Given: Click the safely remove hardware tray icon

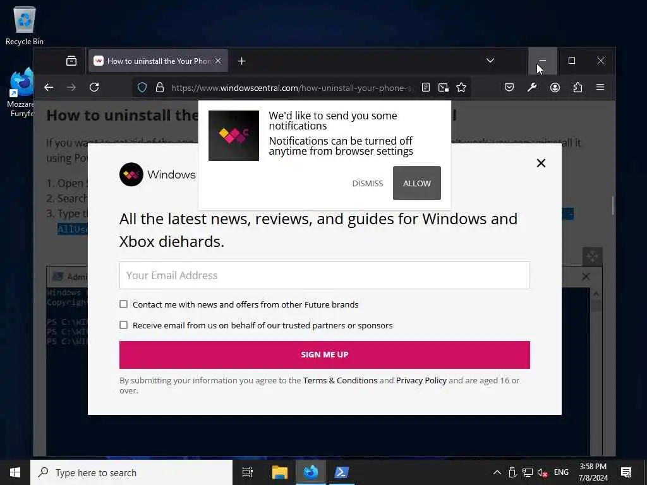Looking at the screenshot, I should click(x=512, y=472).
